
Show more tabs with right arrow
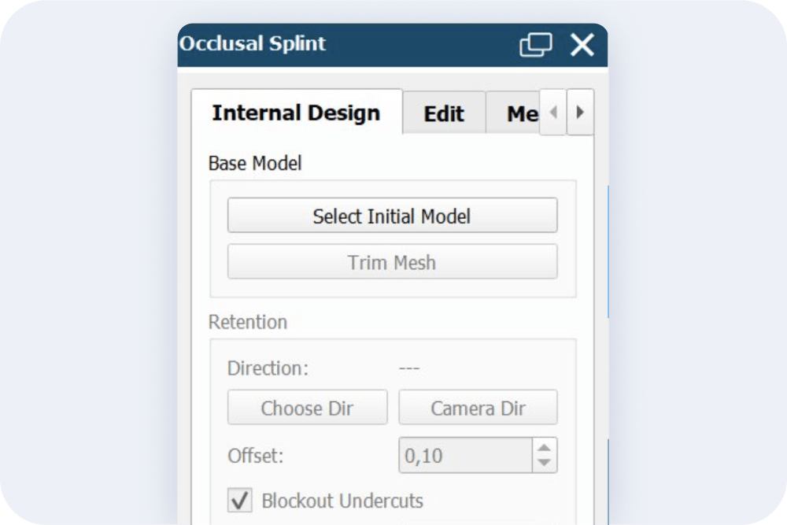tap(580, 112)
